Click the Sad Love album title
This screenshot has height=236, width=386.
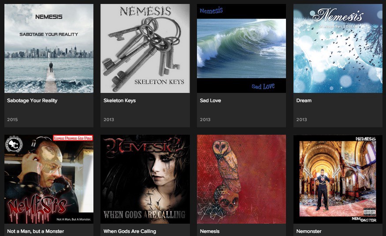[x=211, y=101]
